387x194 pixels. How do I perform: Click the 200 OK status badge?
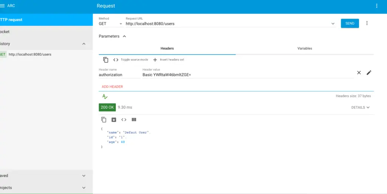[x=107, y=107]
